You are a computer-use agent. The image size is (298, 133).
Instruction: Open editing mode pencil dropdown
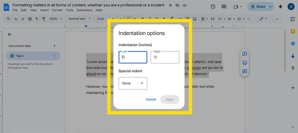[264, 19]
